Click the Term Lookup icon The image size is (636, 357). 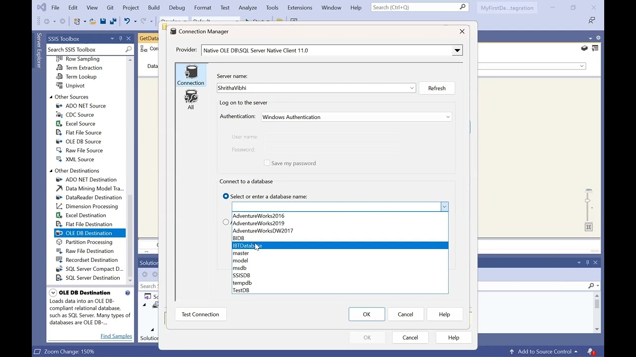coord(59,77)
